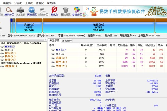Click the 新建分区 toolbar icon
The height and width of the screenshot is (111, 167).
click(43, 10)
